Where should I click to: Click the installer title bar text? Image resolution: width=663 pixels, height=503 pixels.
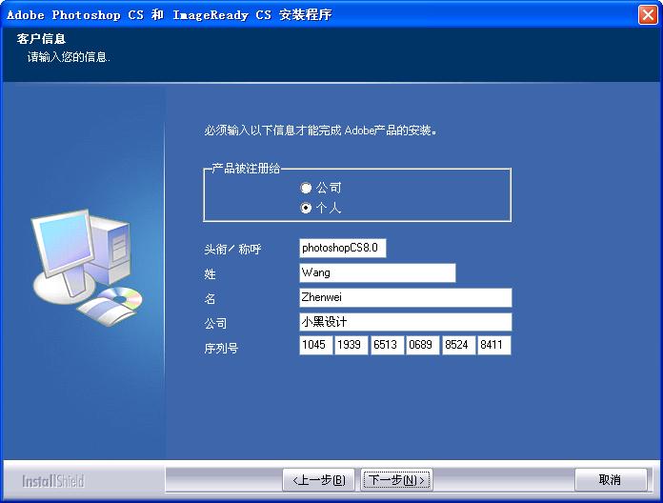170,14
